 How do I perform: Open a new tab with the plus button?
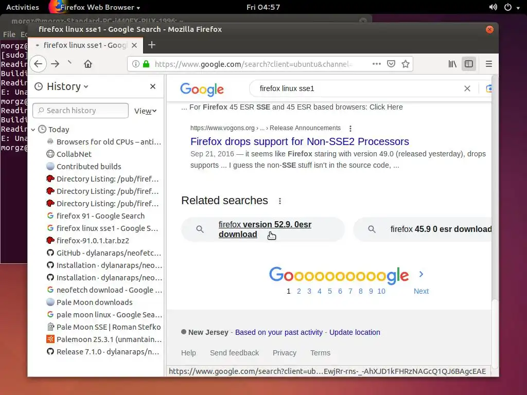[x=152, y=45]
